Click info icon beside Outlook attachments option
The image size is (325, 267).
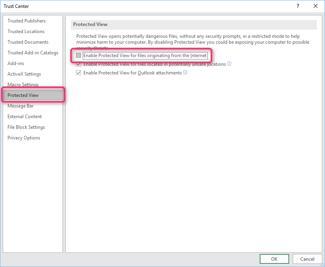point(185,72)
